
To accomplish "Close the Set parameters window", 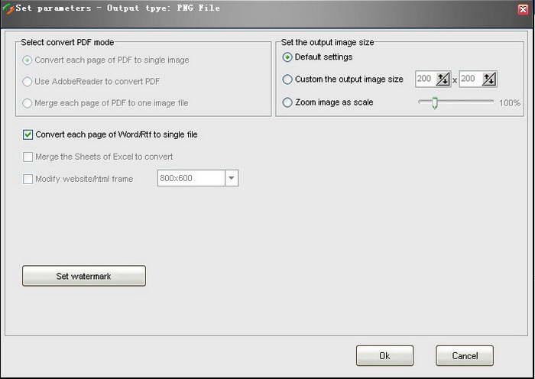I will 523,10.
